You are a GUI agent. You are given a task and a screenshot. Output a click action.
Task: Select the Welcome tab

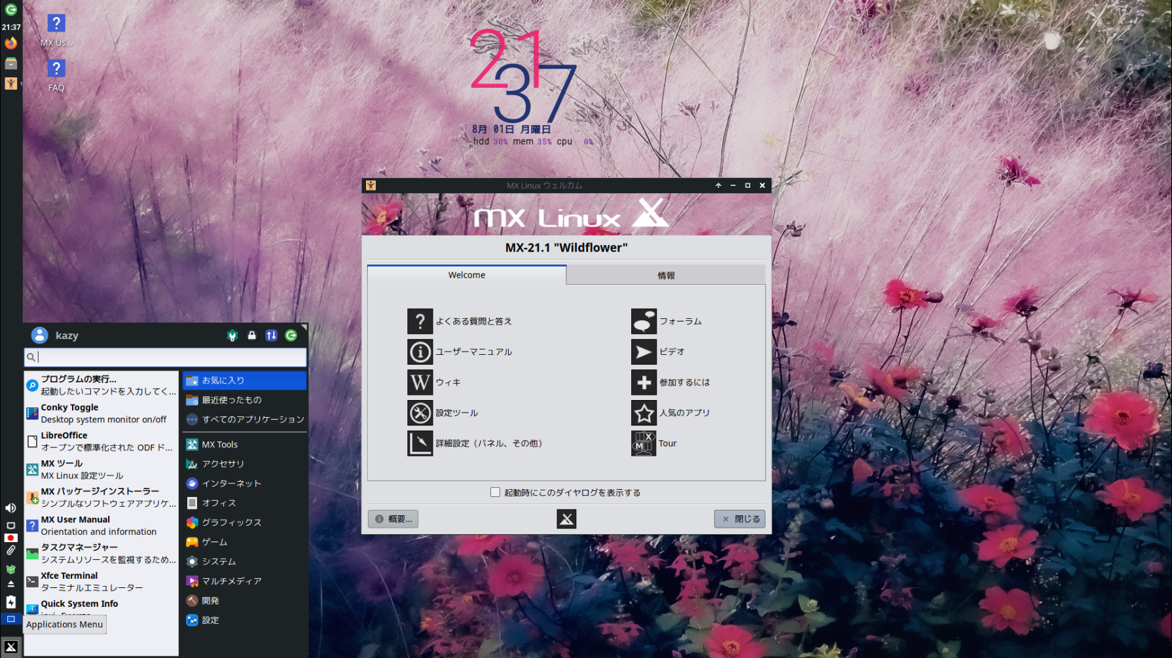[467, 275]
